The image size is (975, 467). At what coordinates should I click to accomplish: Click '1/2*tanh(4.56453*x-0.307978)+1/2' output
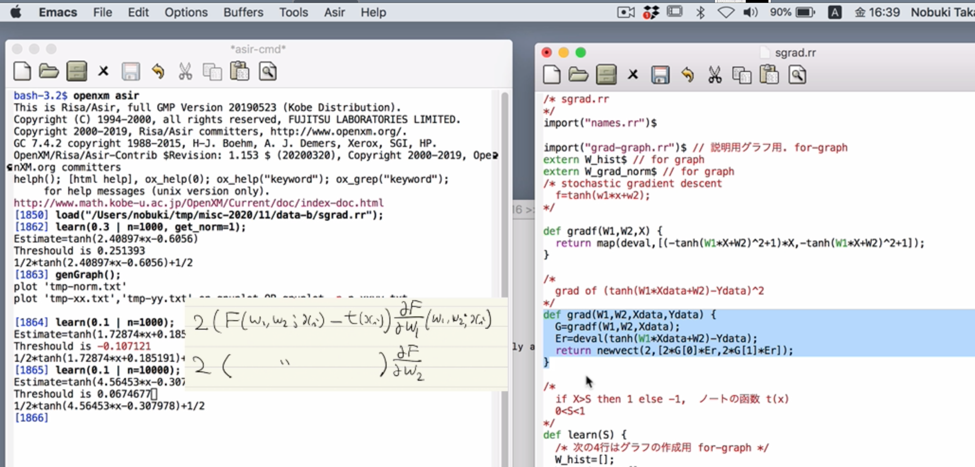(x=109, y=406)
